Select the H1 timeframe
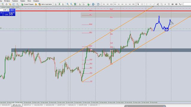The image size is (191, 107). click(119, 4)
